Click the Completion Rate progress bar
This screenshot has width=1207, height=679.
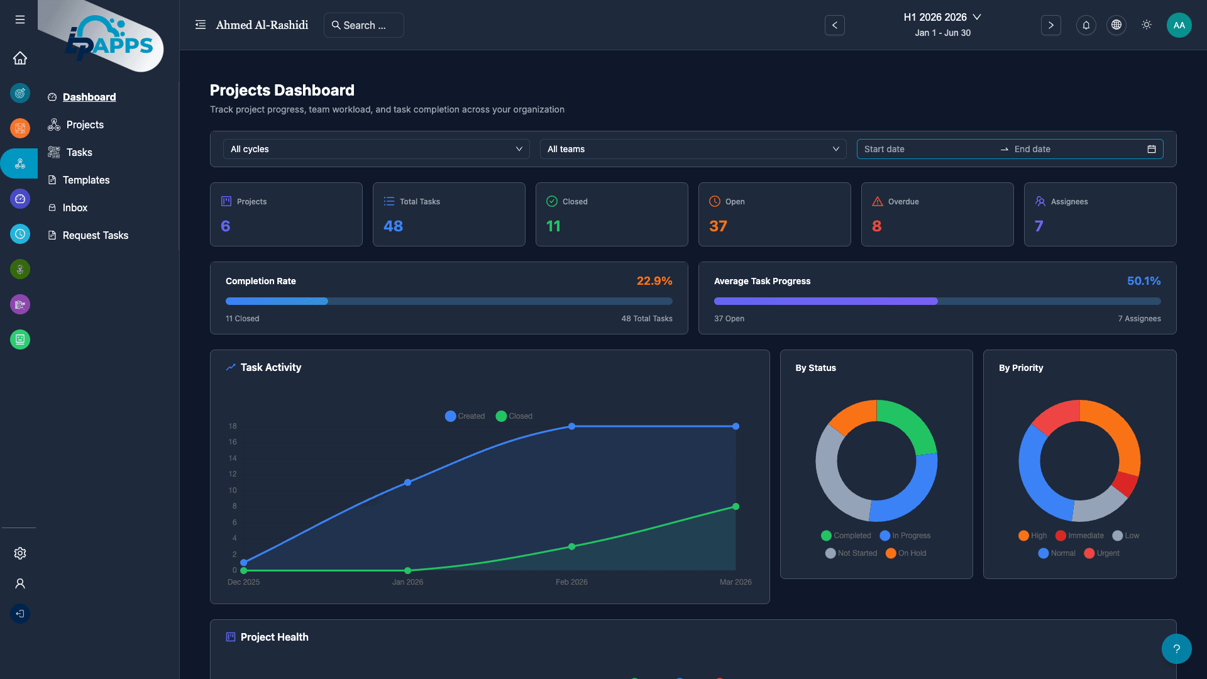coord(449,301)
